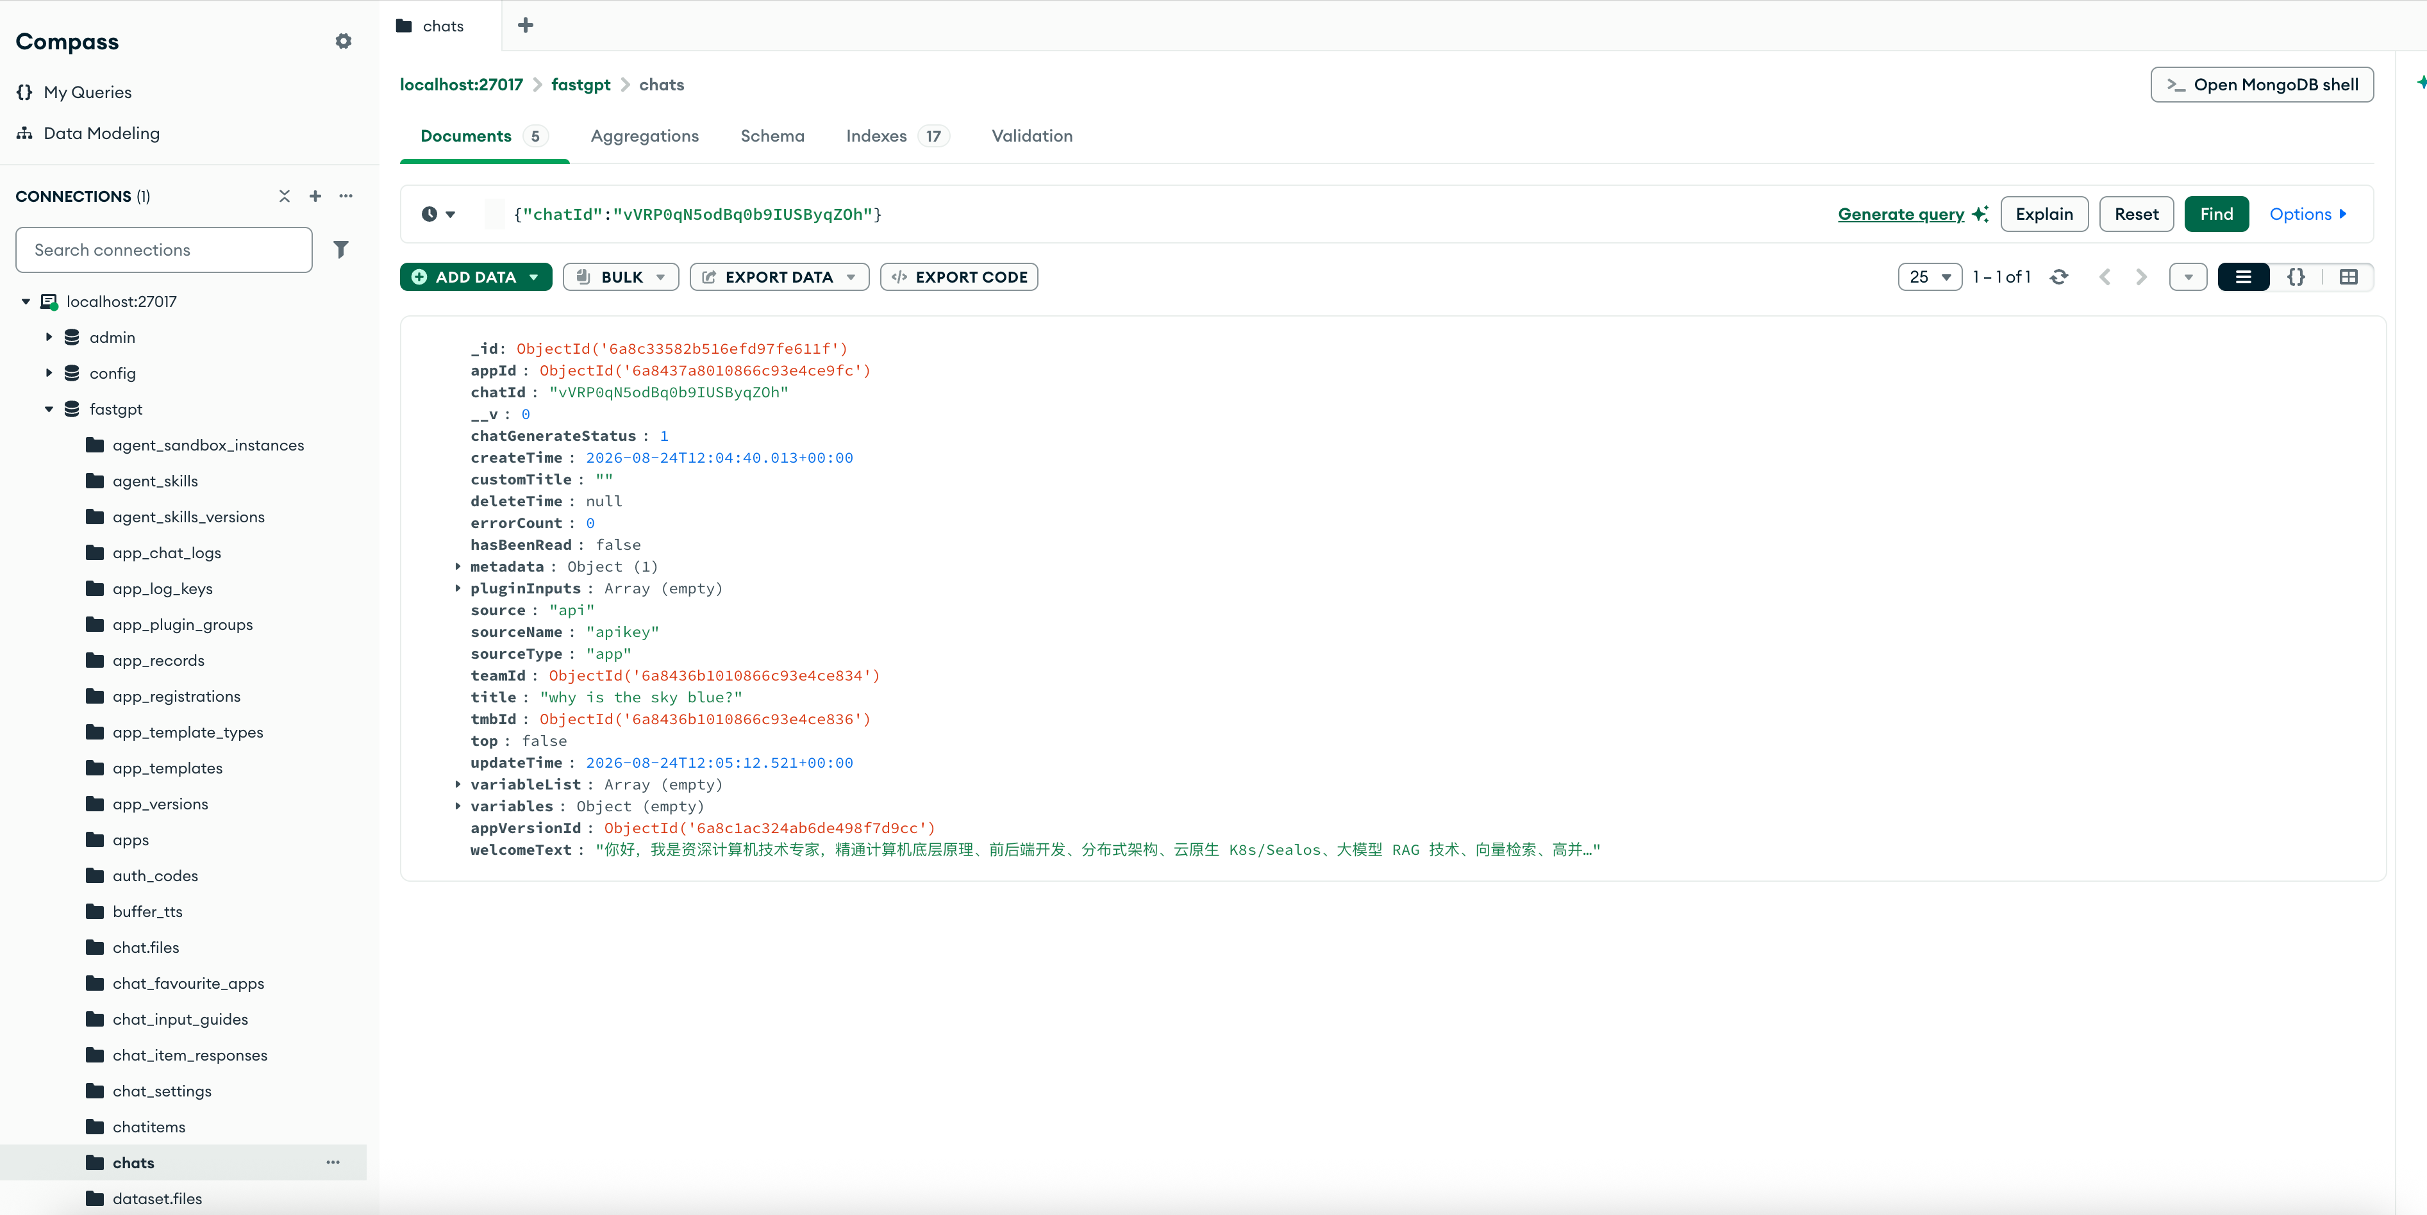Expand the config database

point(49,373)
